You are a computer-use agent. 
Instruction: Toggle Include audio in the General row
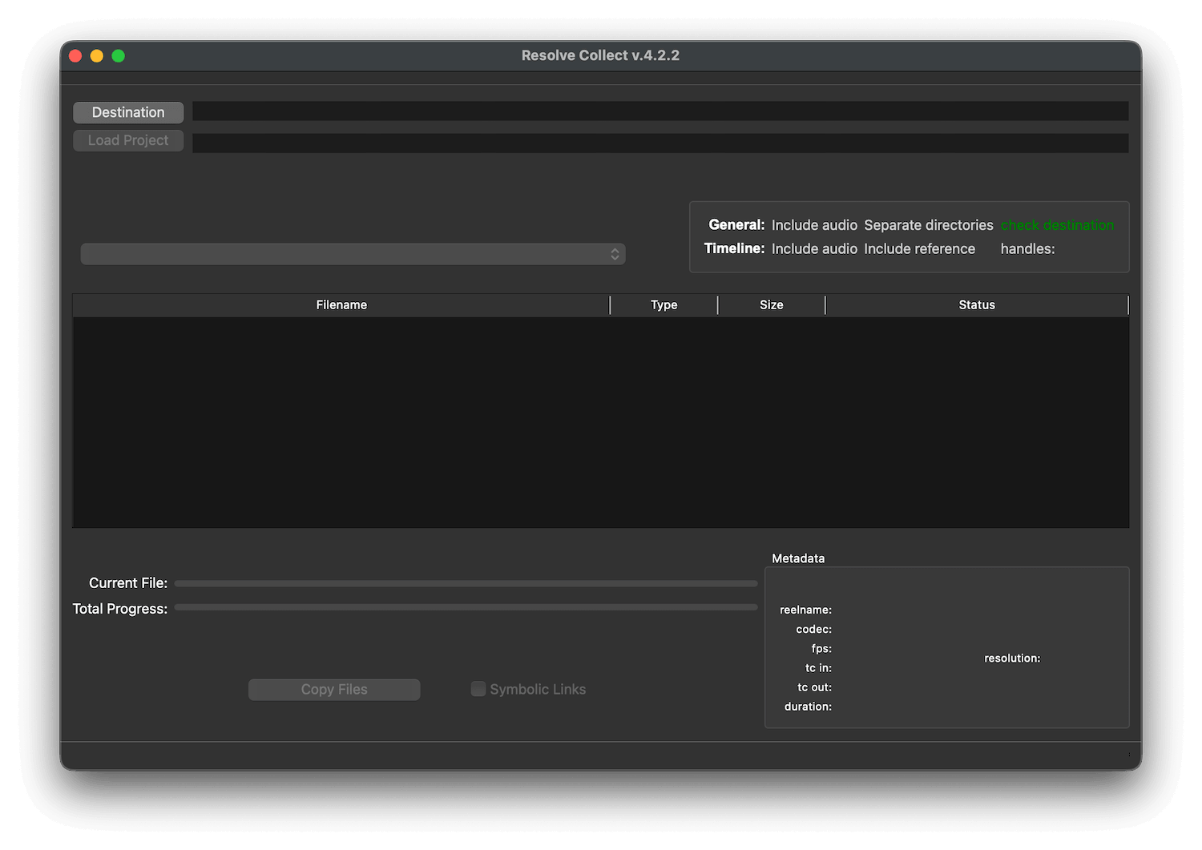[x=814, y=225]
